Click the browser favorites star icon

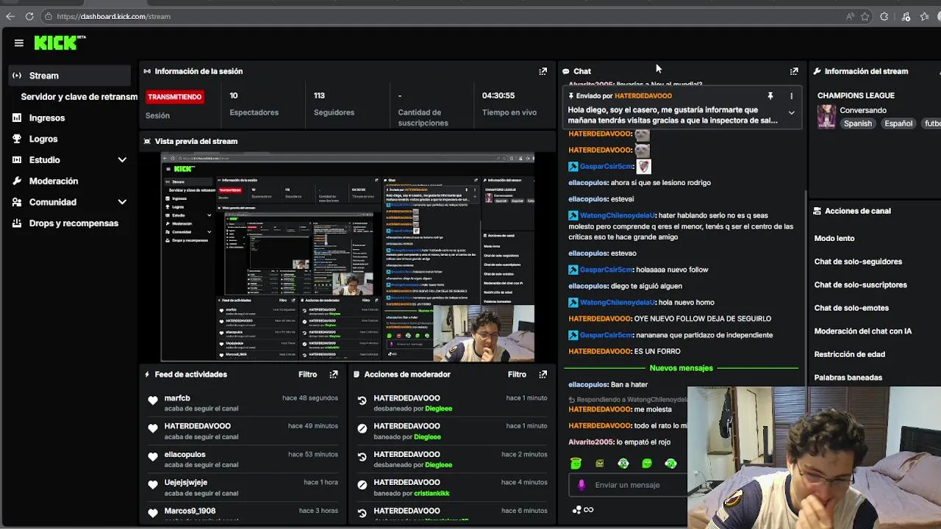pyautogui.click(x=865, y=16)
